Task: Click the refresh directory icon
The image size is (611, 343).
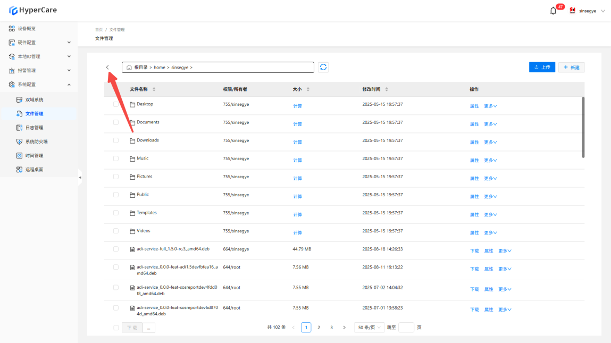Action: [323, 68]
